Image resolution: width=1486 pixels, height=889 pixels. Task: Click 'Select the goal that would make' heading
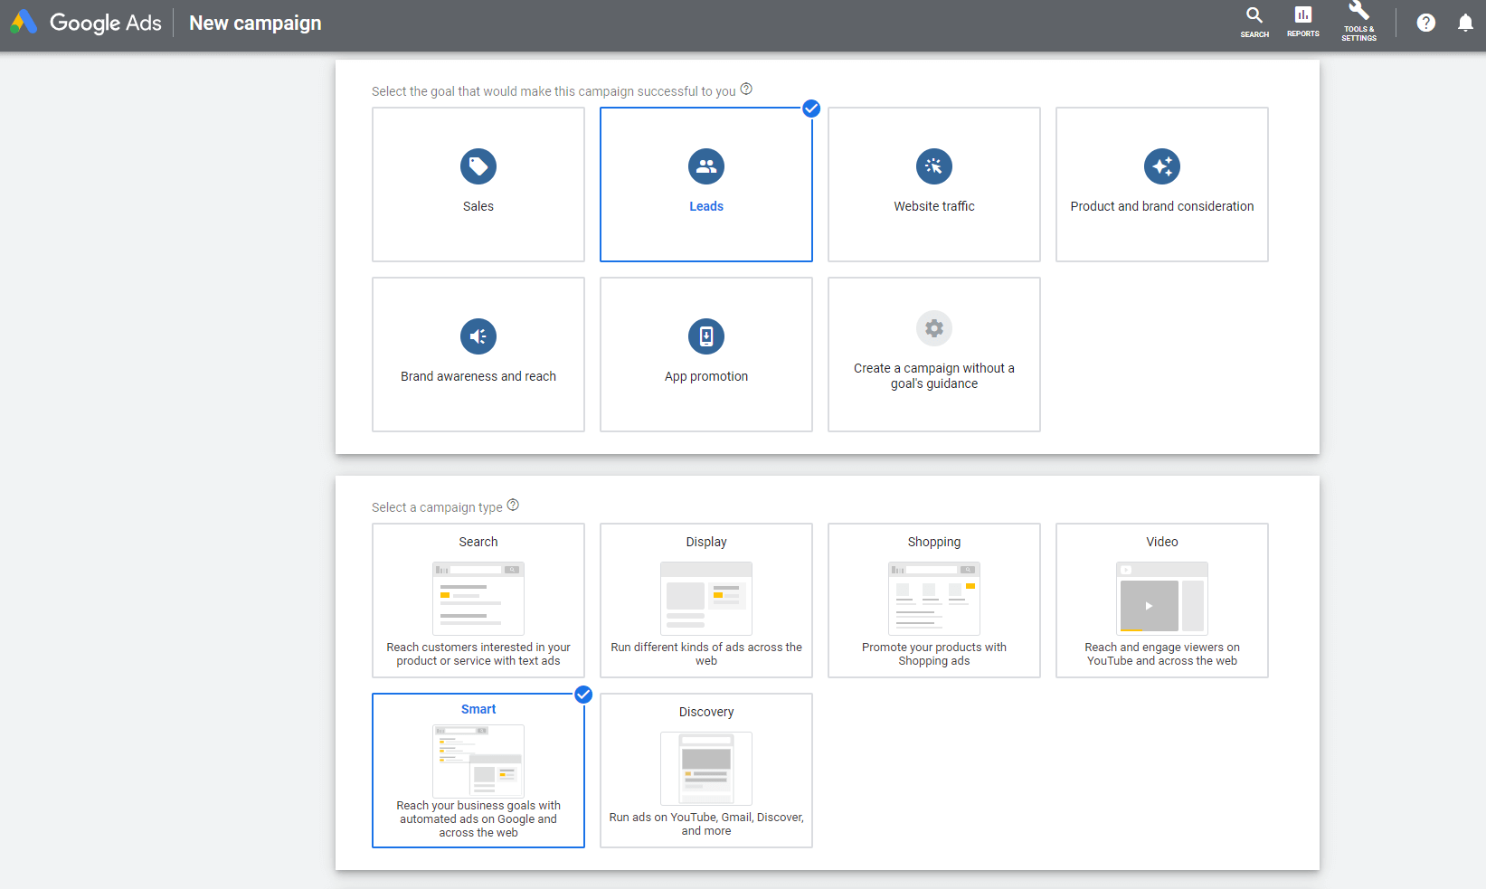tap(554, 91)
